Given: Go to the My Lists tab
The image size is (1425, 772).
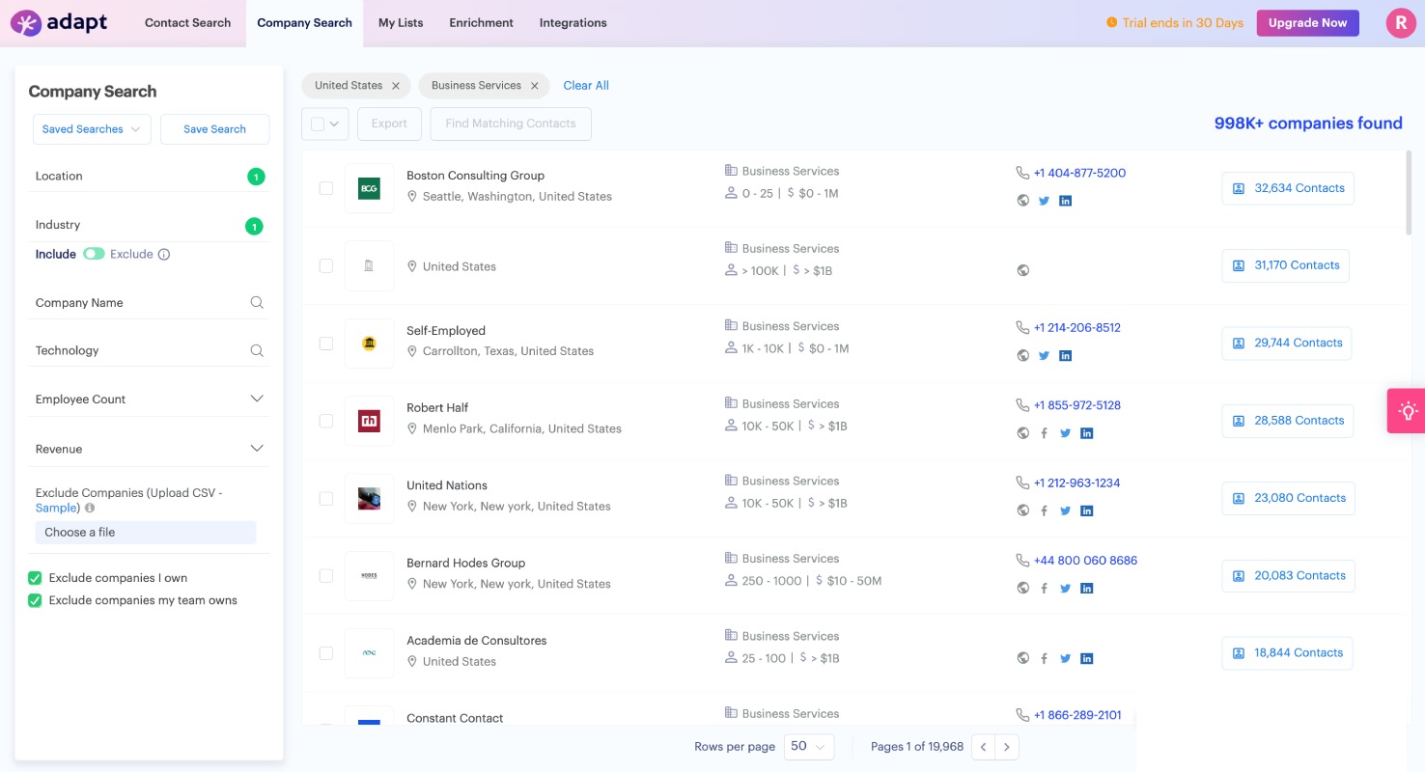Looking at the screenshot, I should pos(401,23).
